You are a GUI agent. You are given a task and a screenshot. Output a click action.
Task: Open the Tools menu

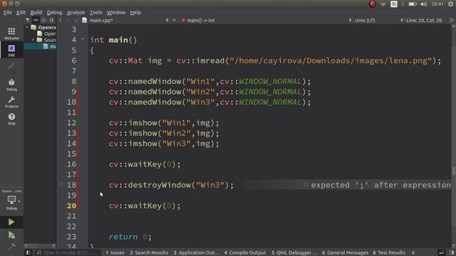[95, 12]
